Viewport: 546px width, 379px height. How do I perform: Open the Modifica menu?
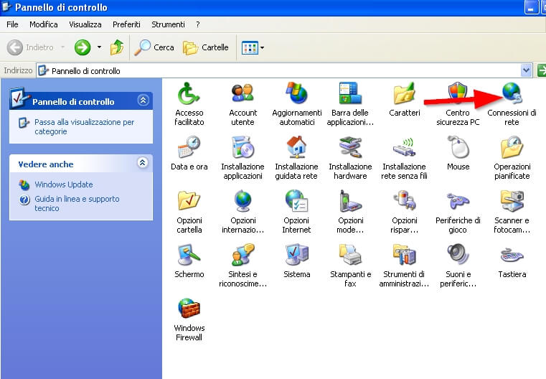point(44,24)
